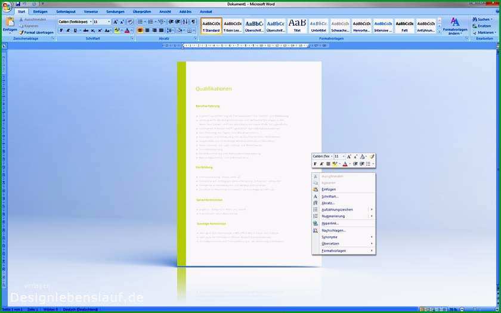Apply strikethrough in the ribbon
Image resolution: width=501 pixels, height=313 pixels.
[x=86, y=30]
